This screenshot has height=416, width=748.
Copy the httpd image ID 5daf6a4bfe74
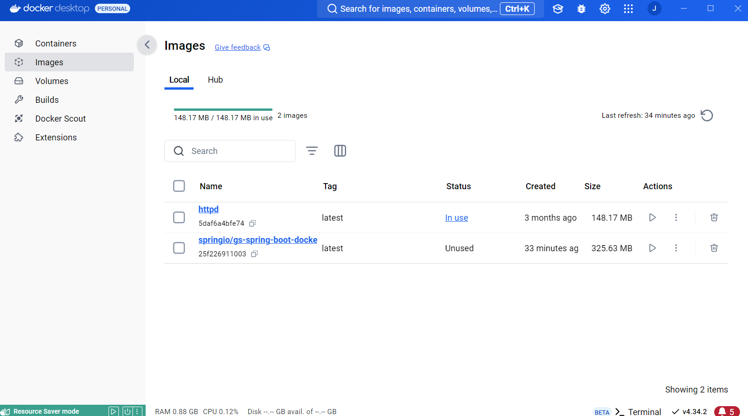(x=252, y=223)
